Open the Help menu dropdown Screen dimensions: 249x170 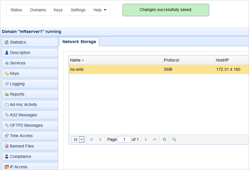coord(99,10)
